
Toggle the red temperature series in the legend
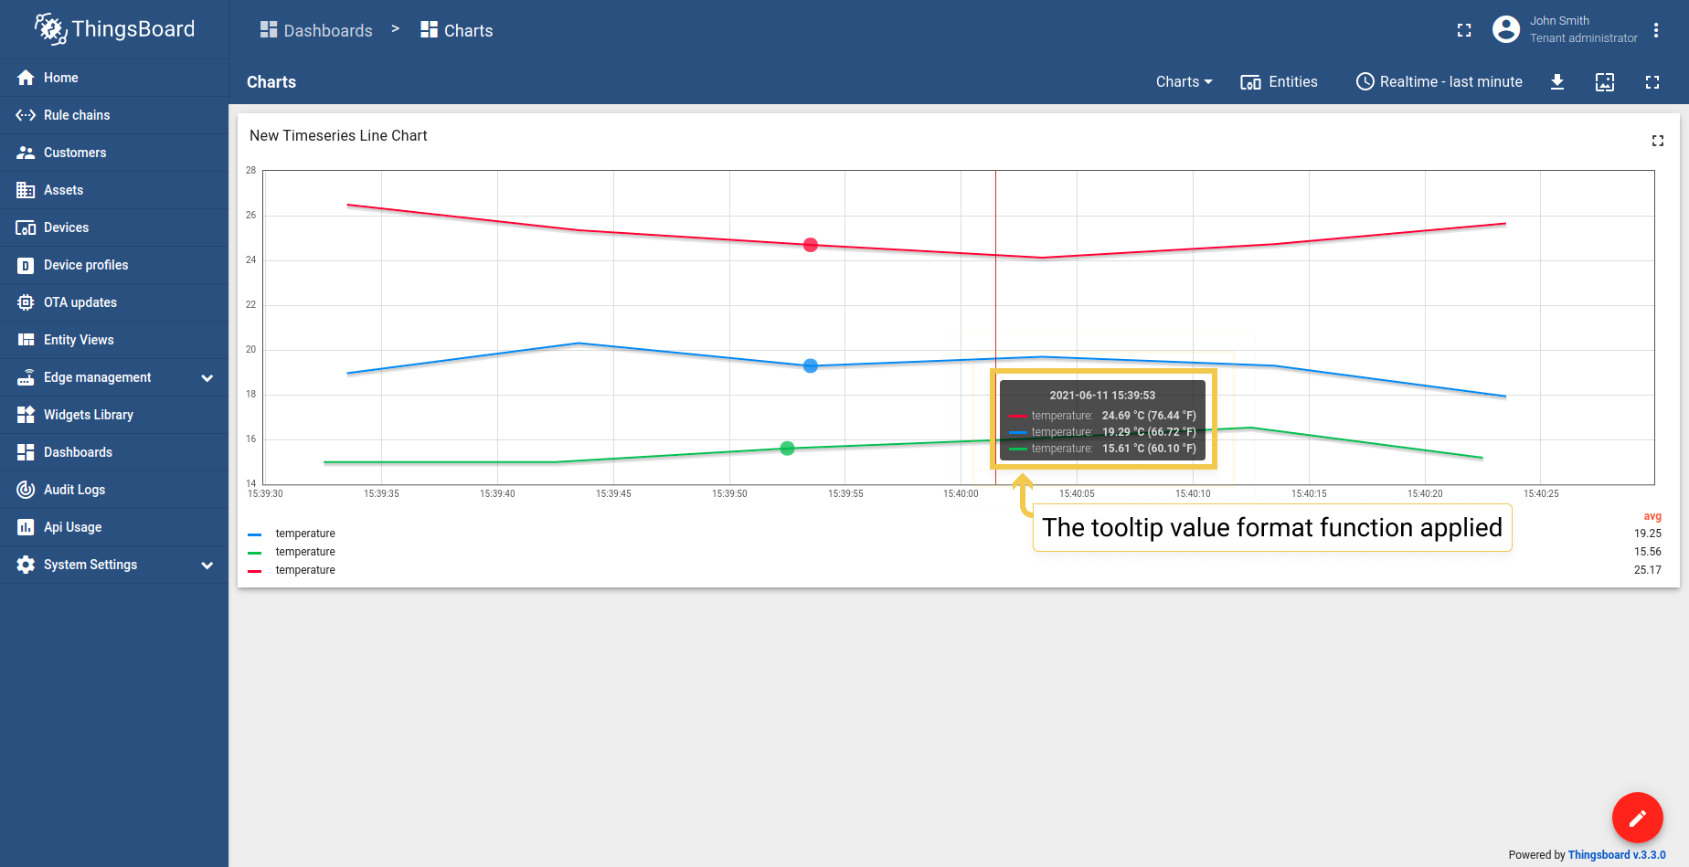(304, 570)
